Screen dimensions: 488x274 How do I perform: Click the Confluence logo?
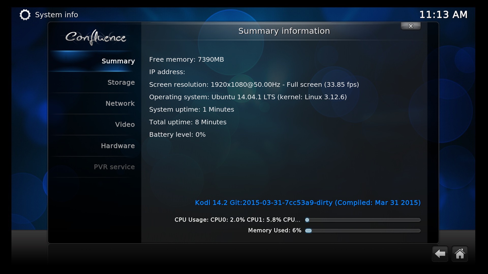tap(96, 38)
